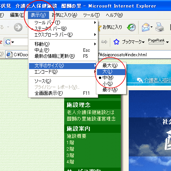Viewport: 171px width, 171px height.
Task: Click the Forward arrow navigation button
Action: pos(18,27)
